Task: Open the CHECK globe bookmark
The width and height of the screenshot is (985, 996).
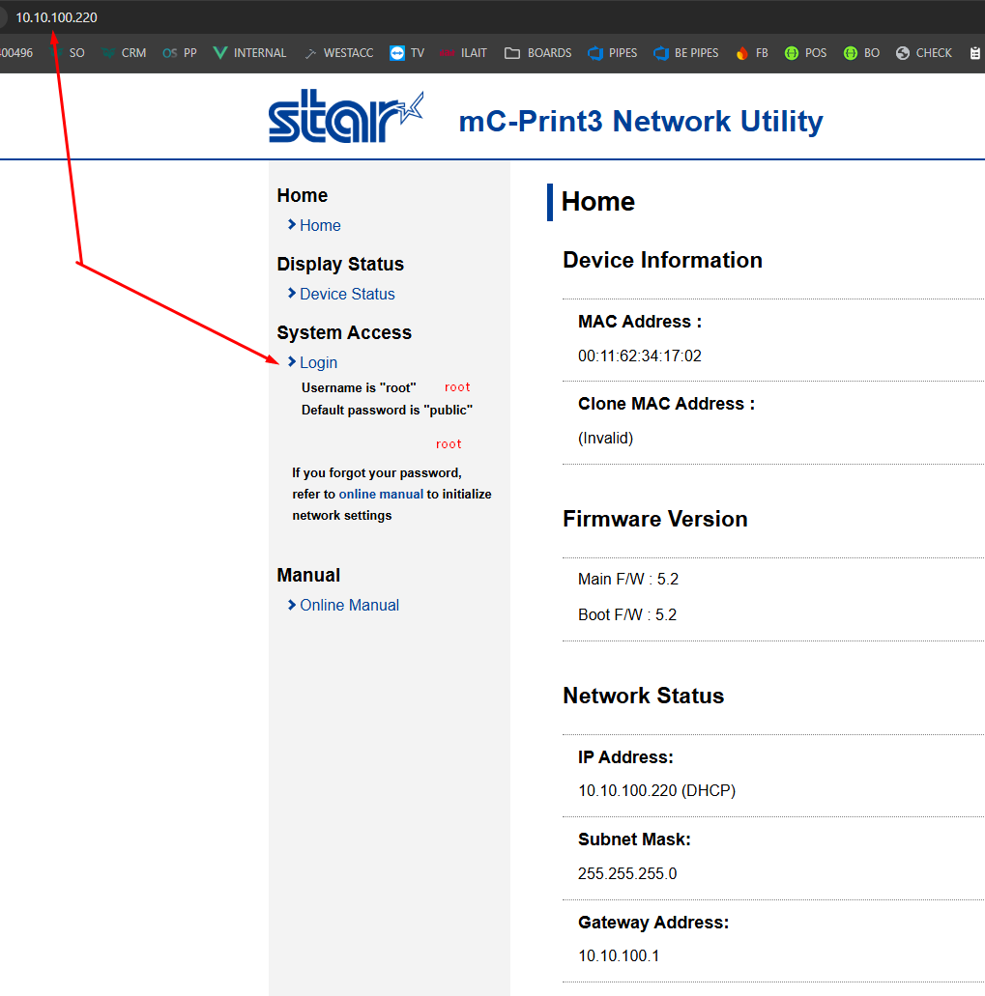Action: point(923,53)
